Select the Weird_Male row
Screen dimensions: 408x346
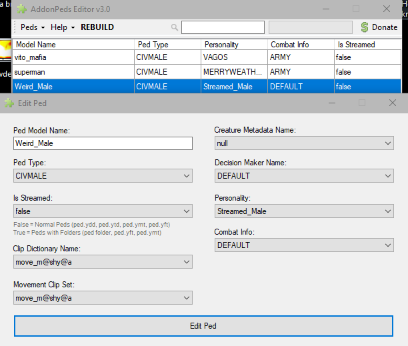coord(207,87)
